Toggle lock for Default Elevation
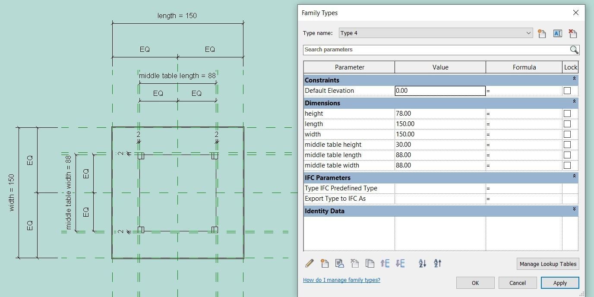This screenshot has height=297, width=594. tap(567, 91)
